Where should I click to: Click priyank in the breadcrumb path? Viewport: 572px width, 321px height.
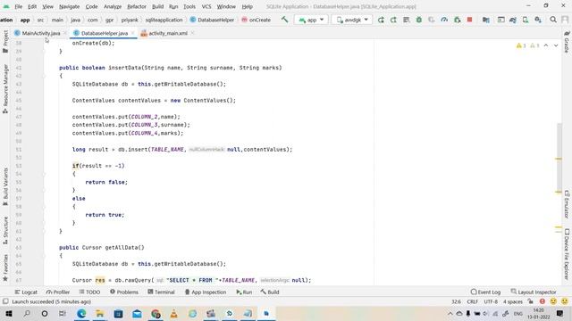(130, 20)
